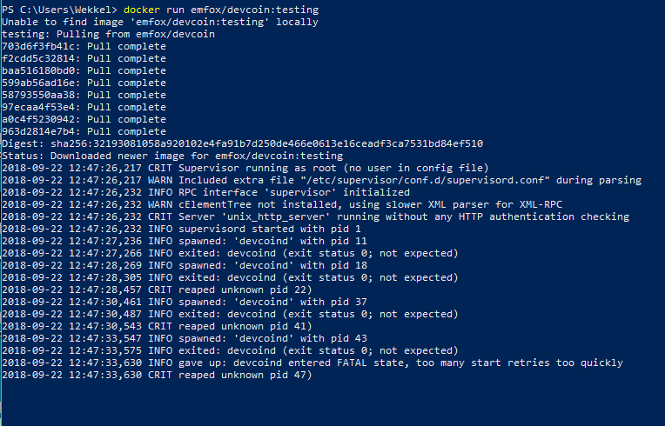Screen dimensions: 665x426
Task: Click layer ID 963d2814e7b4 pull line
Action: click(x=84, y=131)
